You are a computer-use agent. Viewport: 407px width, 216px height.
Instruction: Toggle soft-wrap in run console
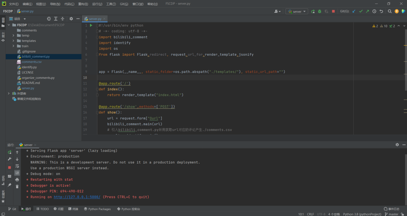(x=17, y=166)
